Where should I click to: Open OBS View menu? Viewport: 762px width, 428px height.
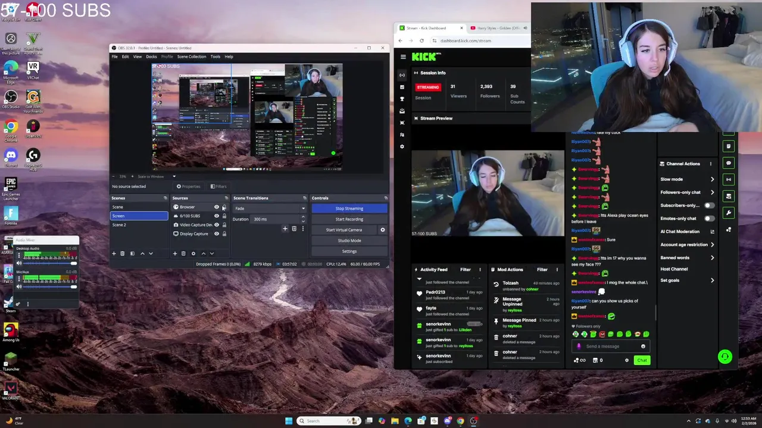[138, 56]
